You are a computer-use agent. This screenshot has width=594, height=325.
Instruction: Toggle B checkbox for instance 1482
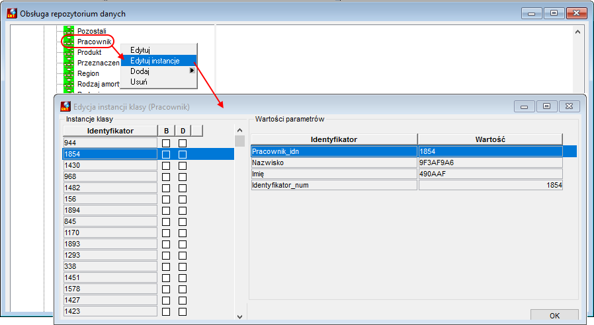click(166, 188)
